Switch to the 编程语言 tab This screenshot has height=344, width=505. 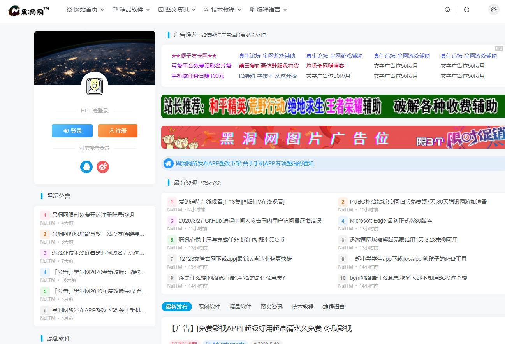pos(334,307)
